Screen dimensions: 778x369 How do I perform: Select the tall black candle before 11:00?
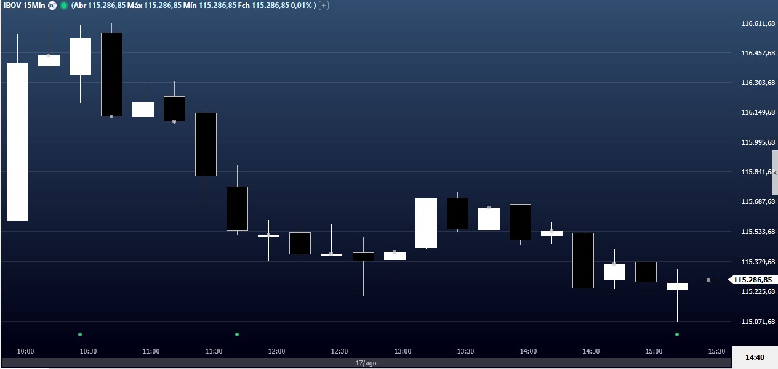[111, 74]
